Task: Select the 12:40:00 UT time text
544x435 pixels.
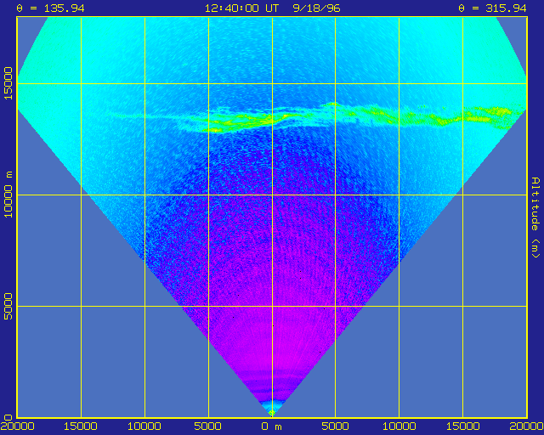Action: click(241, 8)
